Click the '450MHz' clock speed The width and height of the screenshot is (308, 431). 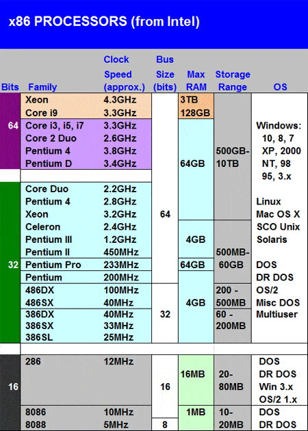tap(121, 252)
